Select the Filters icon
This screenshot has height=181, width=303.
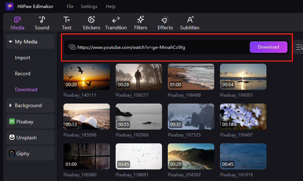[x=141, y=20]
